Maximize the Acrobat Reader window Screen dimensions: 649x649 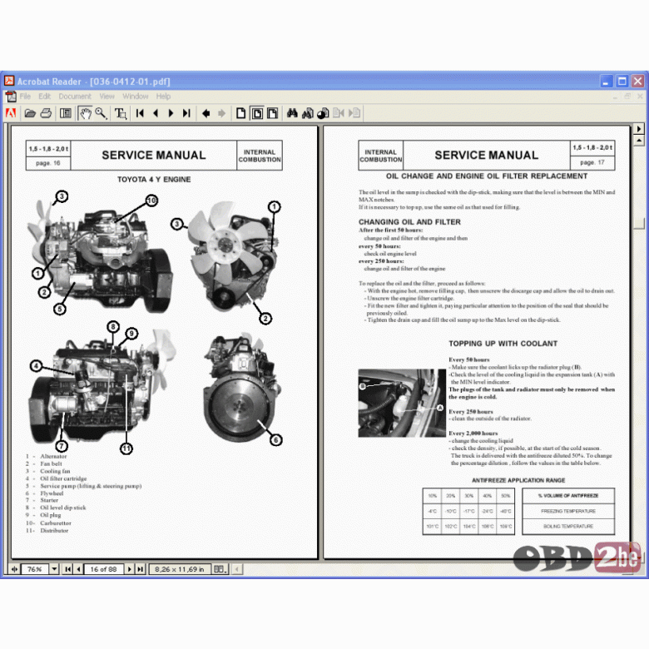(x=622, y=82)
